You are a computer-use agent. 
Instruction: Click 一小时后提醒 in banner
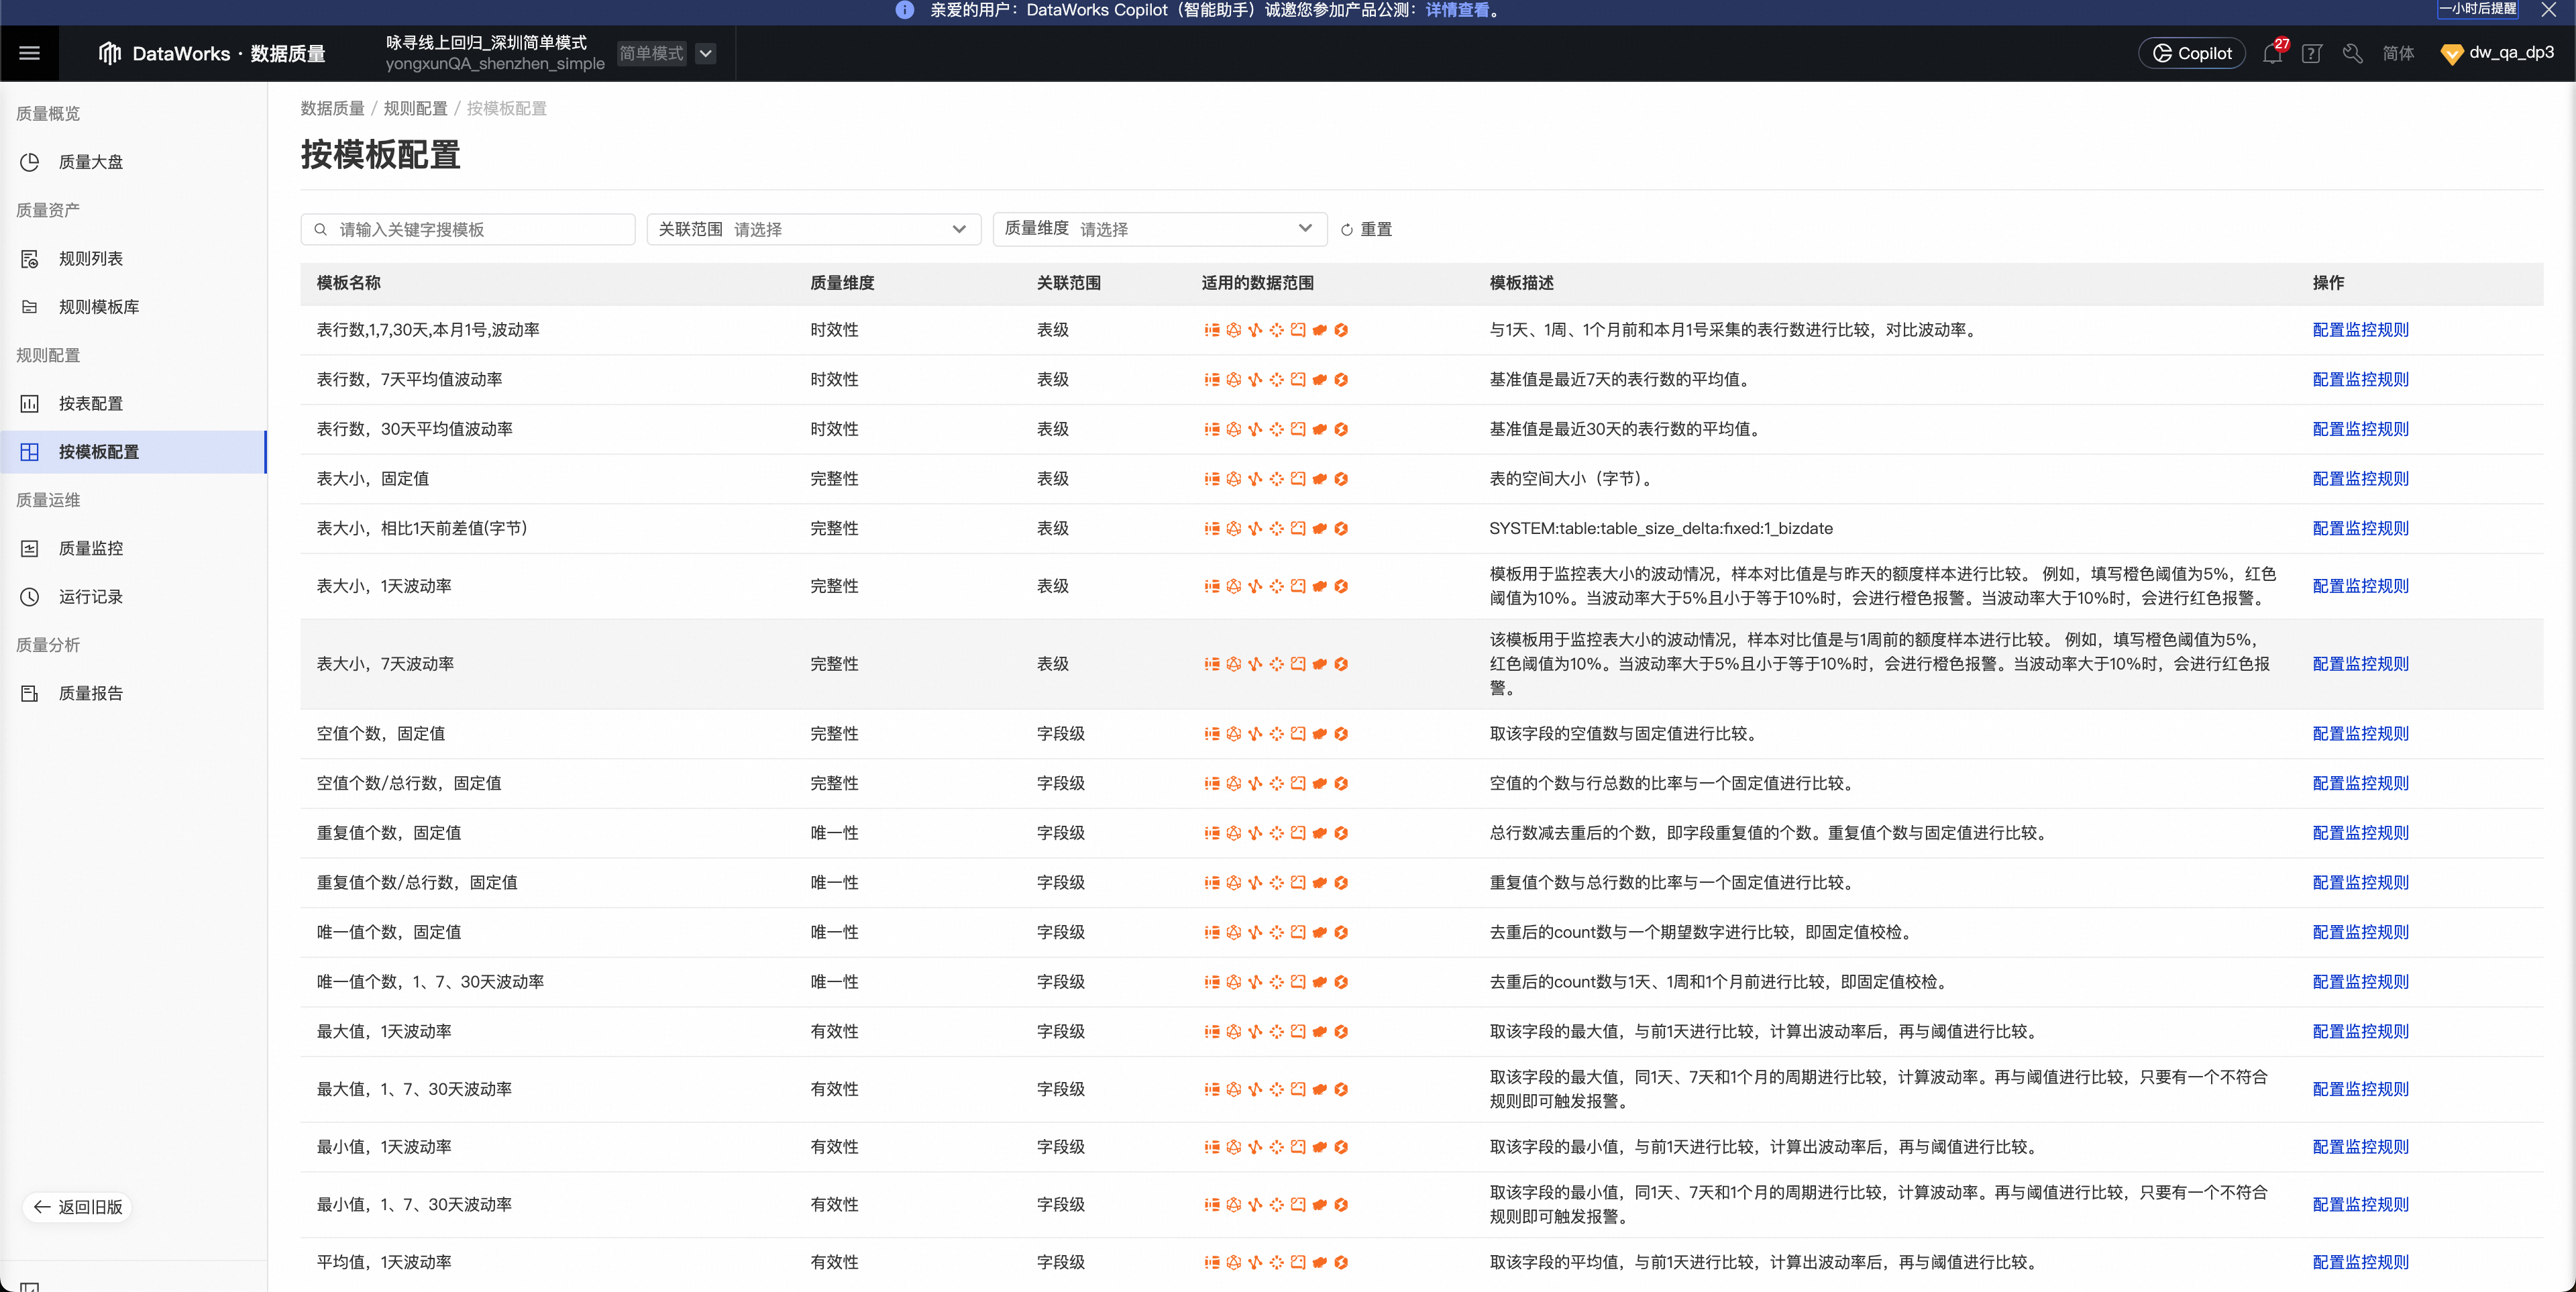[2477, 9]
